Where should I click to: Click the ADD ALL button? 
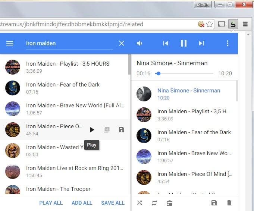(82, 203)
